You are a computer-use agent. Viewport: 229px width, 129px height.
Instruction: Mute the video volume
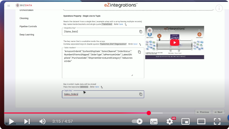(43, 121)
